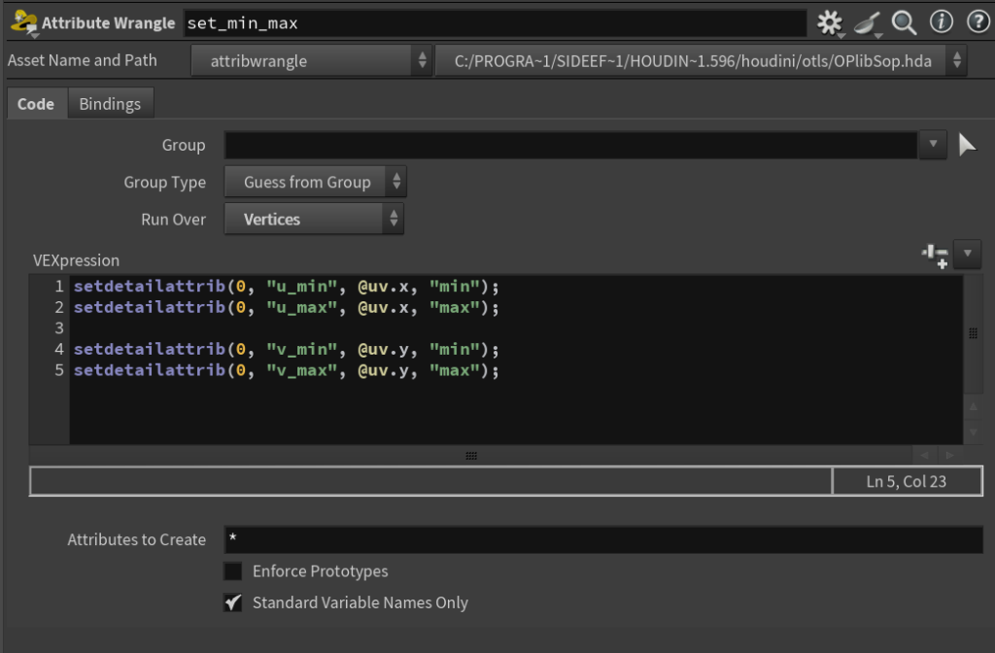Open the gear settings menu
Image resolution: width=995 pixels, height=653 pixels.
click(829, 22)
